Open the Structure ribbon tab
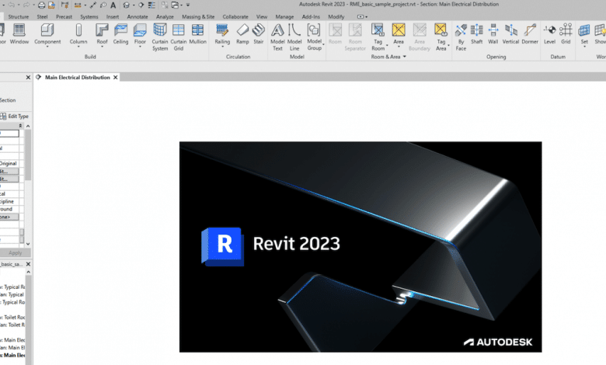Viewport: 606px width, 365px height. click(18, 16)
